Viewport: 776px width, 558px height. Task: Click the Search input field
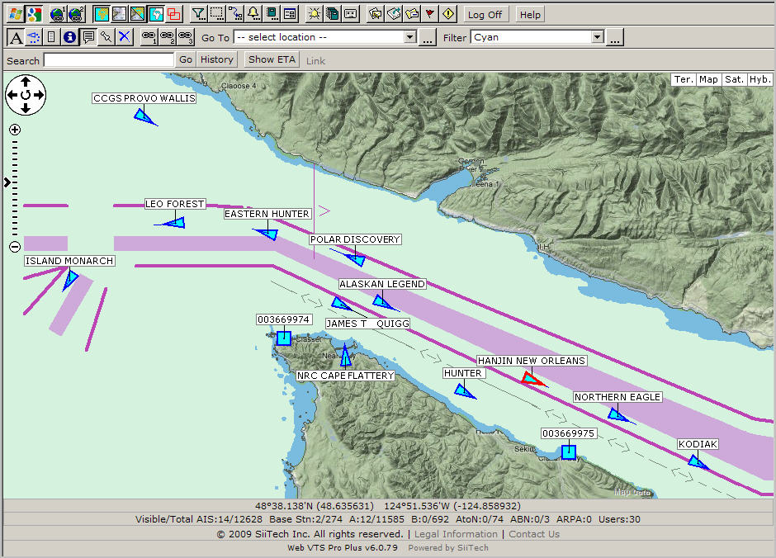(x=109, y=60)
